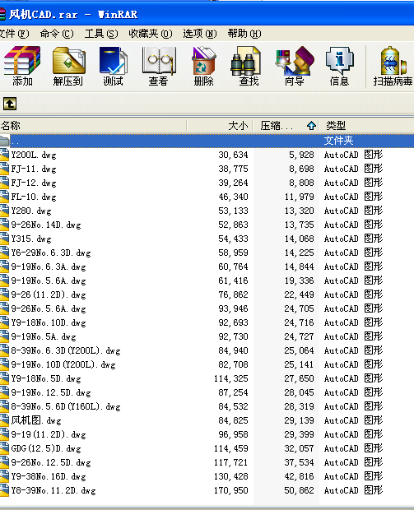The image size is (414, 510).
Task: Select file Y8-39No.11.2D.dwg
Action: click(x=53, y=490)
